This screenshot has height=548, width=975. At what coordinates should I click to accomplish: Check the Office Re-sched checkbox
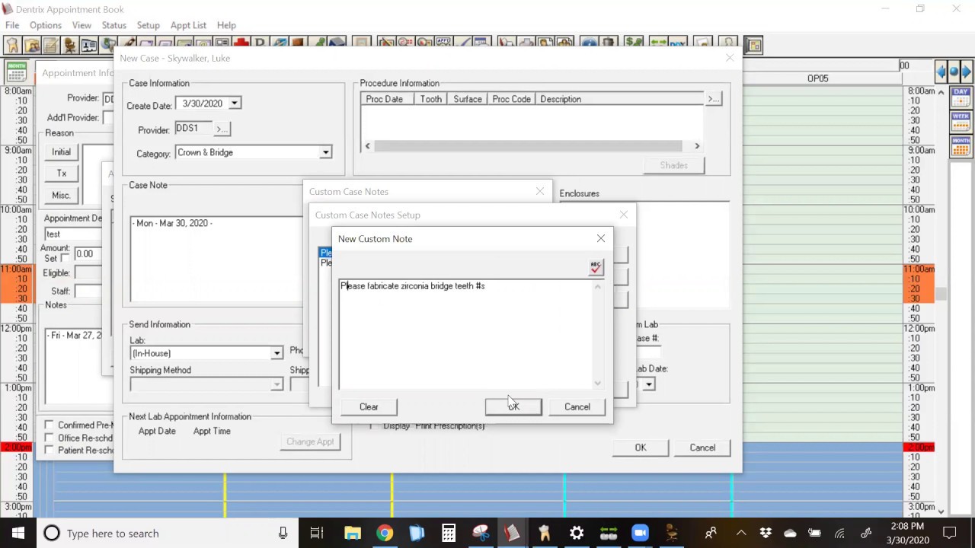coord(50,438)
